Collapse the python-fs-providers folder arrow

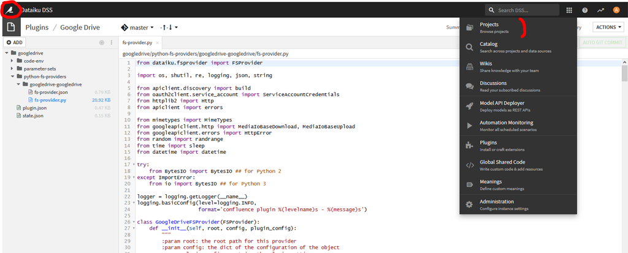tap(12, 77)
